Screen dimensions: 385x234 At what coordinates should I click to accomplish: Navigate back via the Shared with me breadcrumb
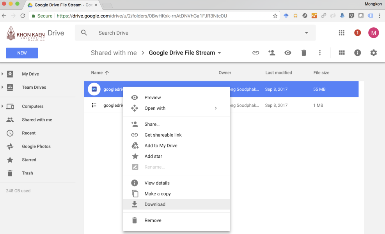click(114, 53)
